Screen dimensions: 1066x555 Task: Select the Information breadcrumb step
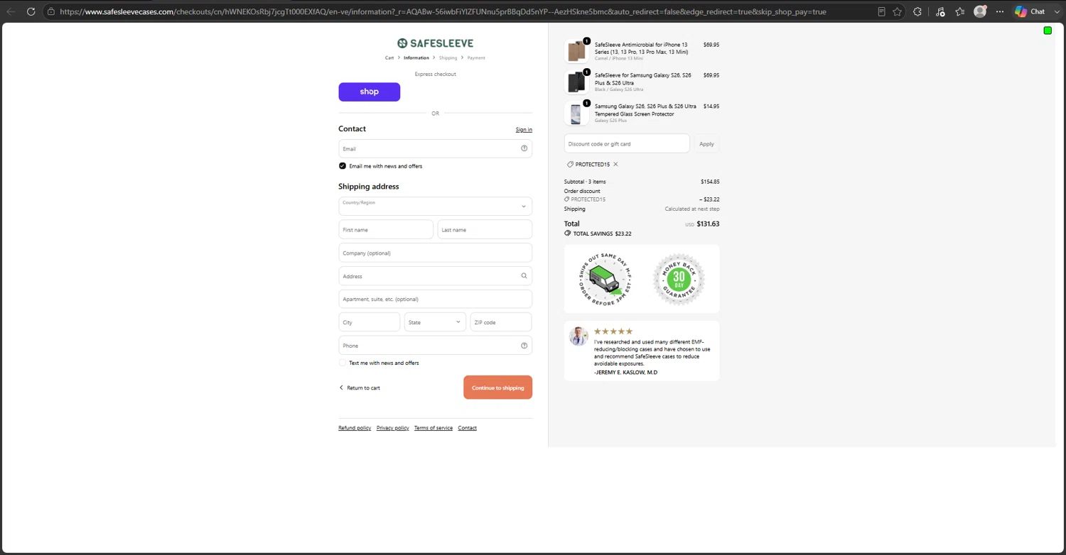(x=416, y=57)
